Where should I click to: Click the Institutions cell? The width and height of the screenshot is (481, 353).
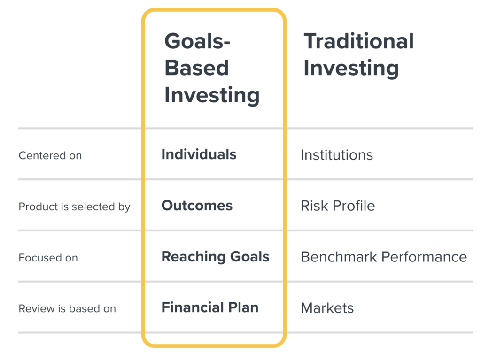point(336,155)
